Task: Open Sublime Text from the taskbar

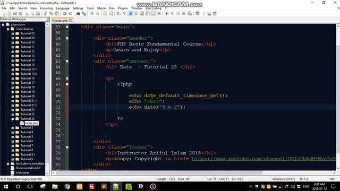Action: [x=104, y=186]
